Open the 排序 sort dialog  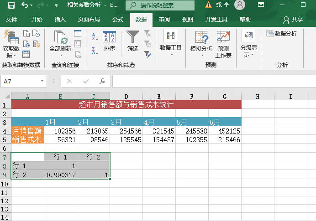click(x=109, y=41)
